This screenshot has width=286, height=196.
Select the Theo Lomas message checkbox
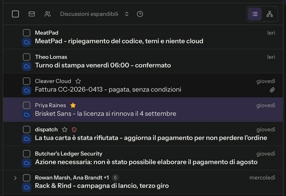27,57
